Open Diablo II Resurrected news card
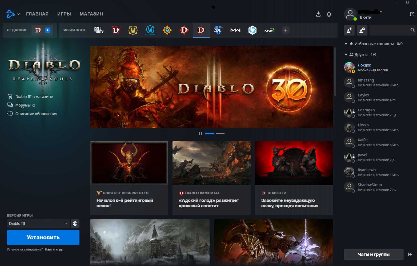This screenshot has height=266, width=417. pyautogui.click(x=129, y=178)
